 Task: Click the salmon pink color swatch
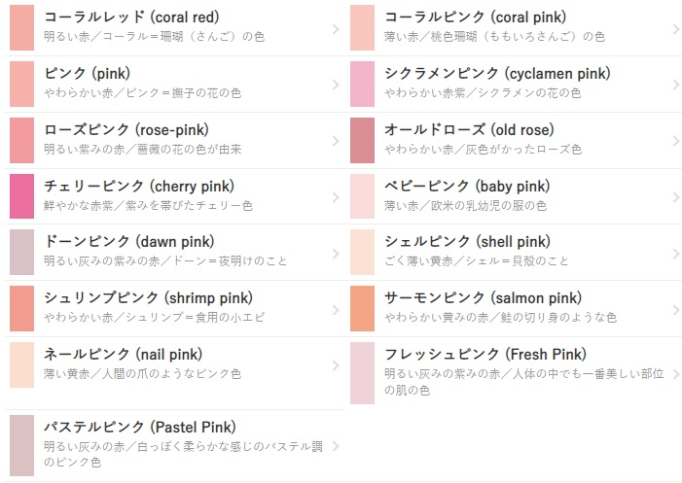coord(362,308)
